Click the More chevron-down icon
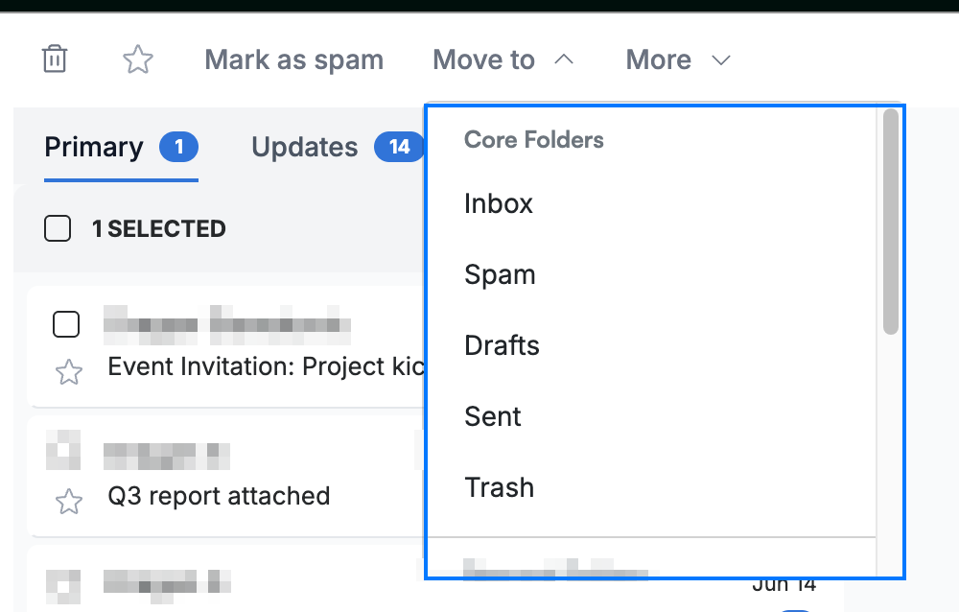Image resolution: width=959 pixels, height=612 pixels. (721, 60)
